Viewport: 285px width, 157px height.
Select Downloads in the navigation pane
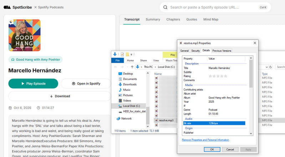[129, 85]
